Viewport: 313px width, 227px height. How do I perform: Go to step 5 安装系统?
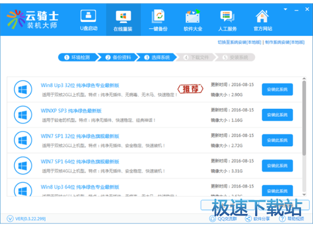[x=235, y=57]
